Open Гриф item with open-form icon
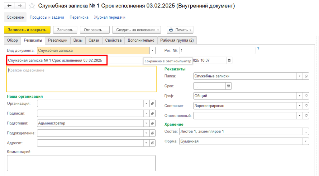This screenshot has width=319, height=176. pyautogui.click(x=306, y=96)
